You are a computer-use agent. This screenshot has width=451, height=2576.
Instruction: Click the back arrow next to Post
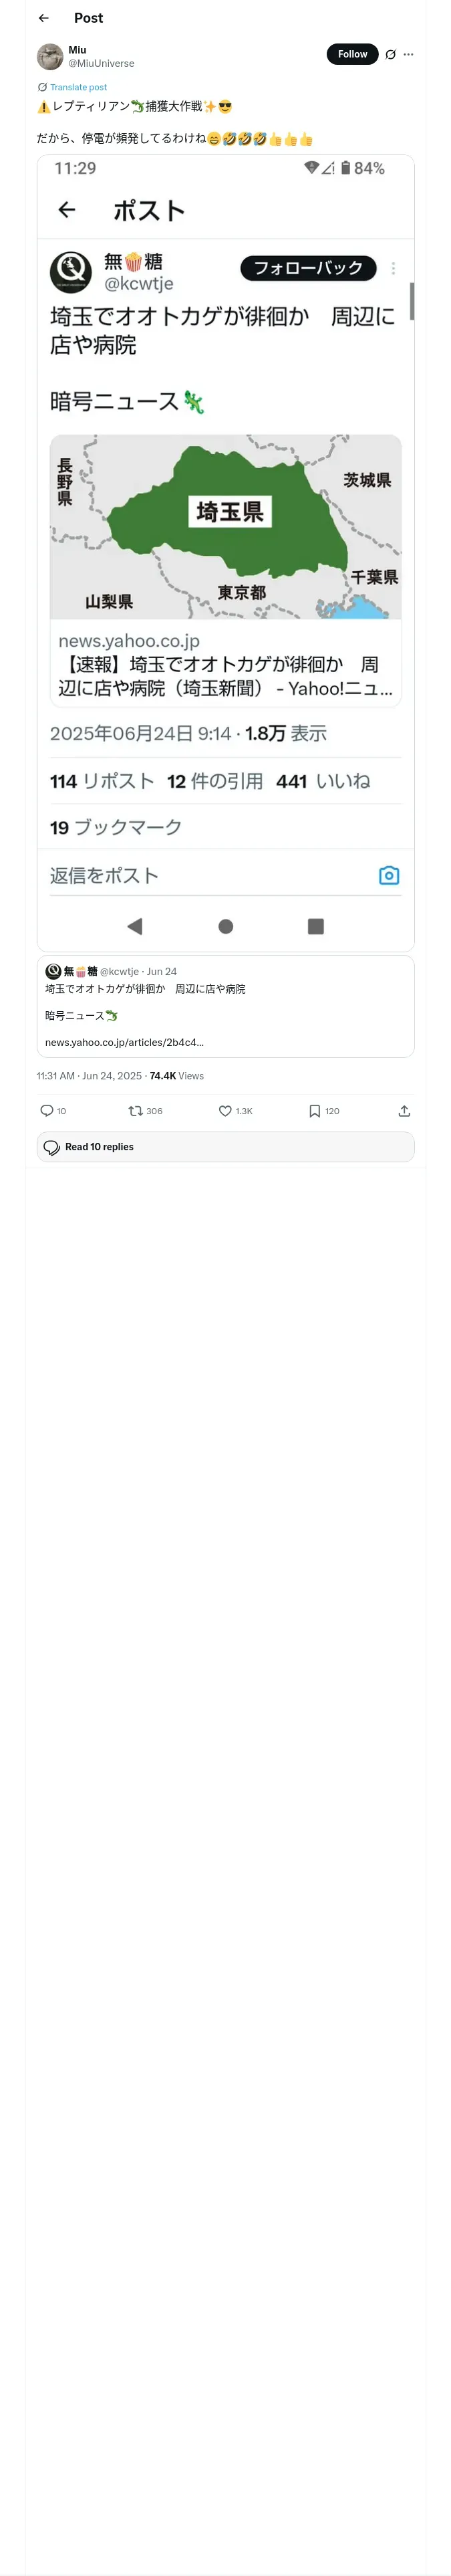pyautogui.click(x=43, y=18)
